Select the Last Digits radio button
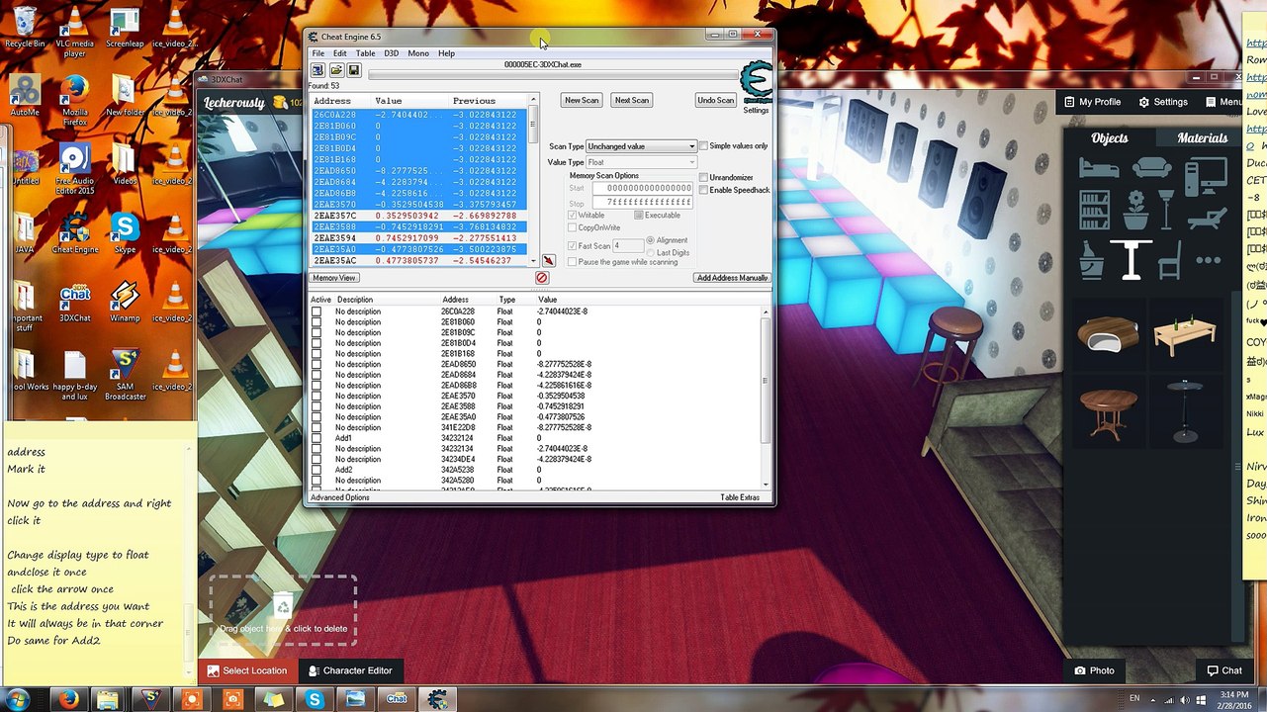Viewport: 1267px width, 712px height. [x=651, y=253]
